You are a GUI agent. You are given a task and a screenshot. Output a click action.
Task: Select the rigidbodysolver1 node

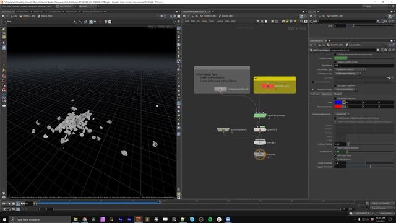(260, 116)
